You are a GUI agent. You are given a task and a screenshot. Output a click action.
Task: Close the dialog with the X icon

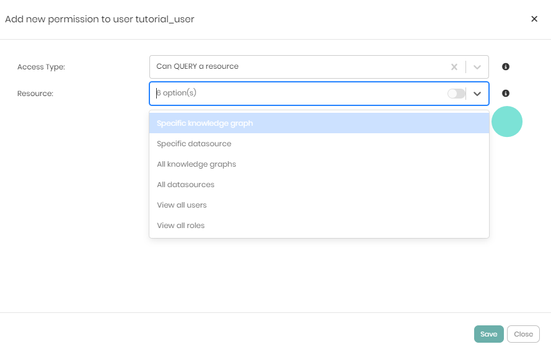tap(534, 19)
